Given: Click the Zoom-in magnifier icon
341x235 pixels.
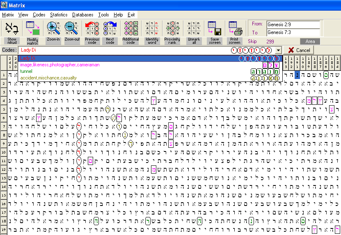Looking at the screenshot, I should click(x=53, y=28).
